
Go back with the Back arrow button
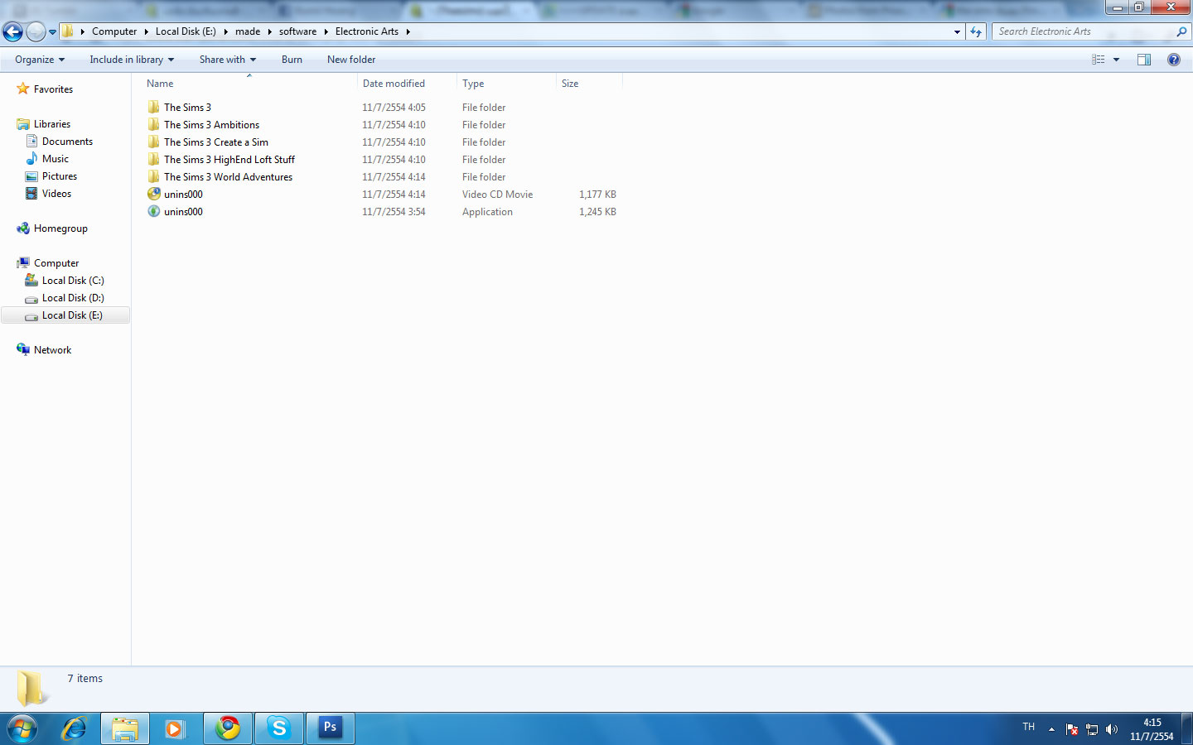[12, 31]
